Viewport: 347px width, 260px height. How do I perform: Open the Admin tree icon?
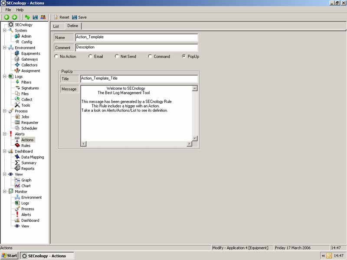pos(17,36)
